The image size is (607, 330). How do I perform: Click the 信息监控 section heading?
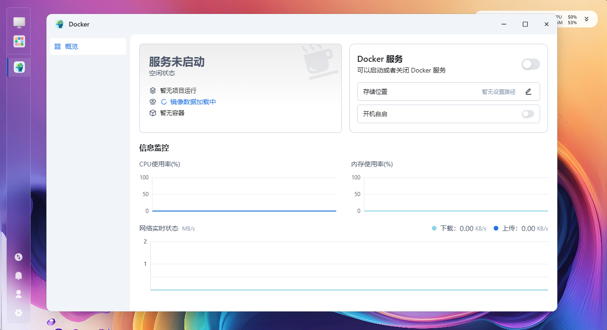point(154,148)
